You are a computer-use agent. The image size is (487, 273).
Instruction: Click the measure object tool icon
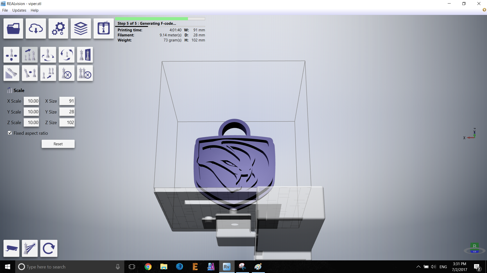coord(30,248)
